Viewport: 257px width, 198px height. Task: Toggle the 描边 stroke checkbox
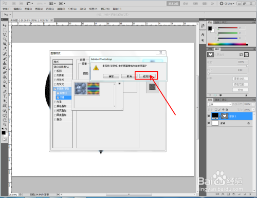coord(55,120)
